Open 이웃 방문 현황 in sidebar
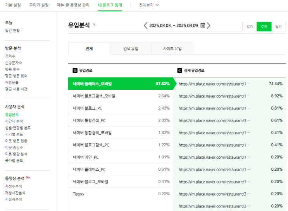The width and height of the screenshot is (288, 211). tap(16, 141)
